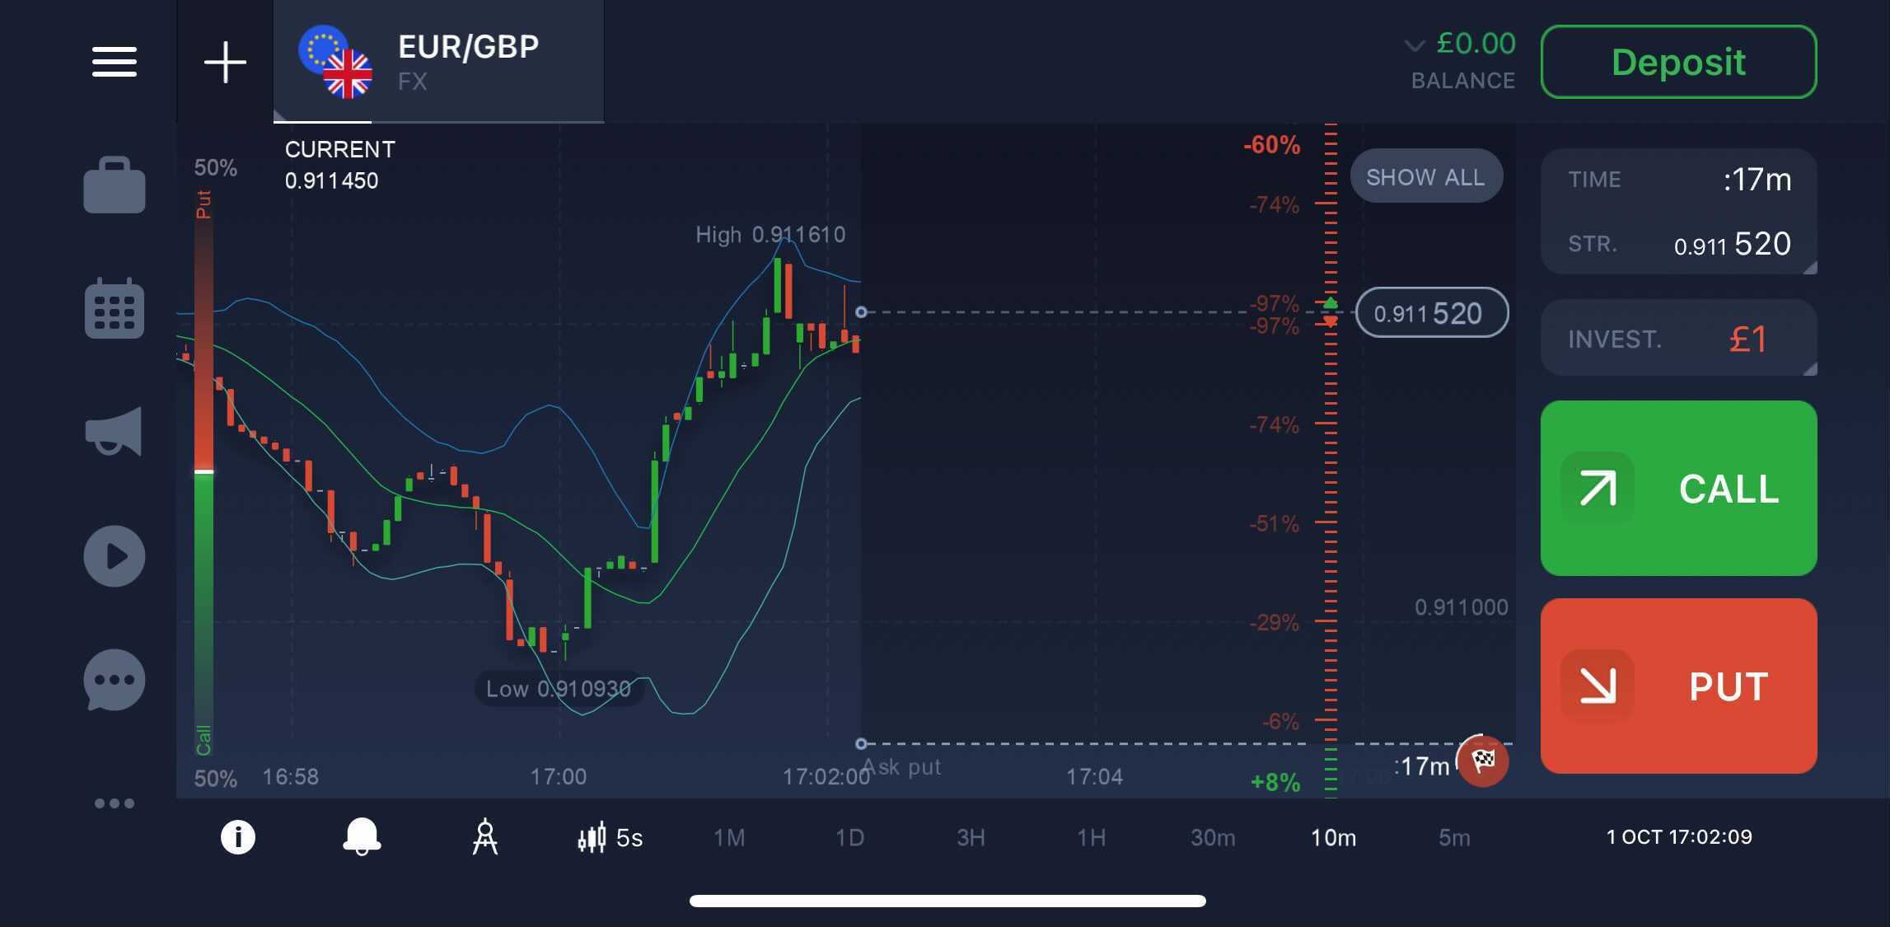Open the announcements/megaphone panel
The image size is (1890, 927).
click(x=115, y=432)
